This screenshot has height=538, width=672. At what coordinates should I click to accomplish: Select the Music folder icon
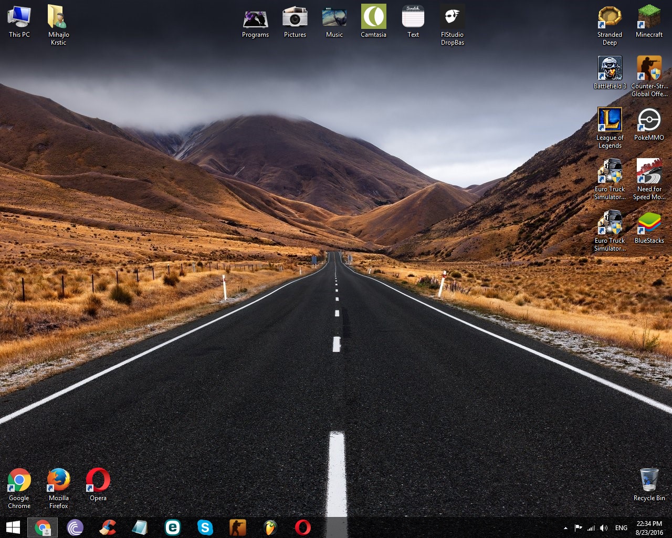coord(334,22)
